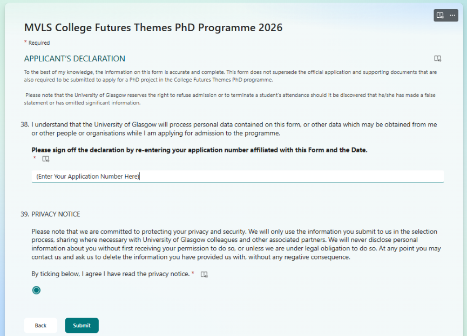
Task: Open Immersive Reader from top-right toolbar
Action: coord(441,16)
